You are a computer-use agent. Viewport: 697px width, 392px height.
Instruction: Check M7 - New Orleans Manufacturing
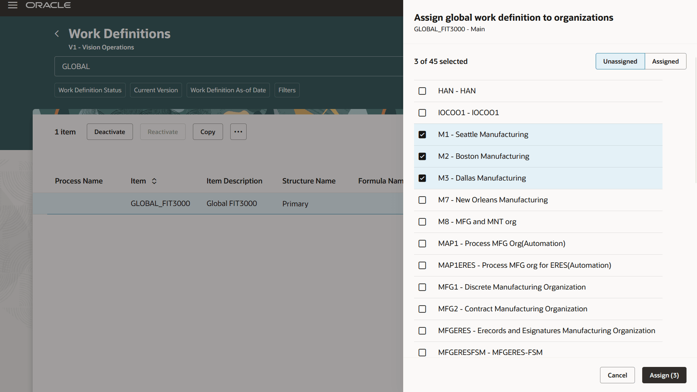(422, 200)
